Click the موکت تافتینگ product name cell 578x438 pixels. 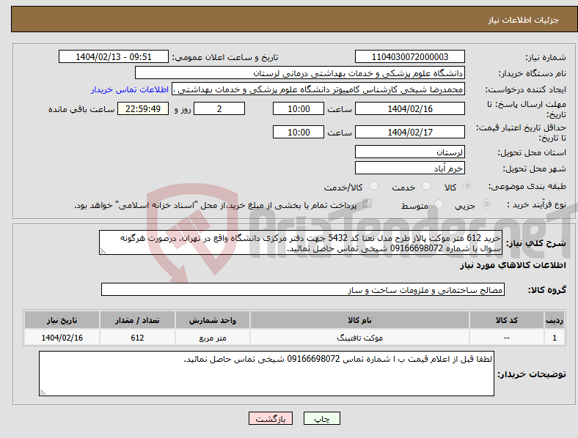[x=359, y=338]
